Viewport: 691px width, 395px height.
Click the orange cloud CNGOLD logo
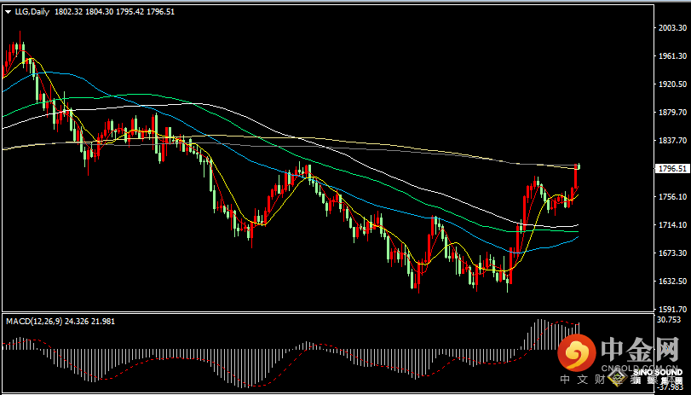(579, 351)
